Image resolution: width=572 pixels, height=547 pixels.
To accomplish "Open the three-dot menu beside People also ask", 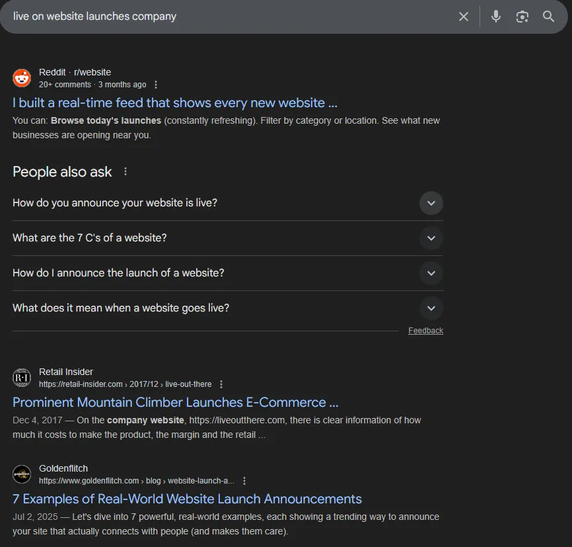I will coord(125,171).
